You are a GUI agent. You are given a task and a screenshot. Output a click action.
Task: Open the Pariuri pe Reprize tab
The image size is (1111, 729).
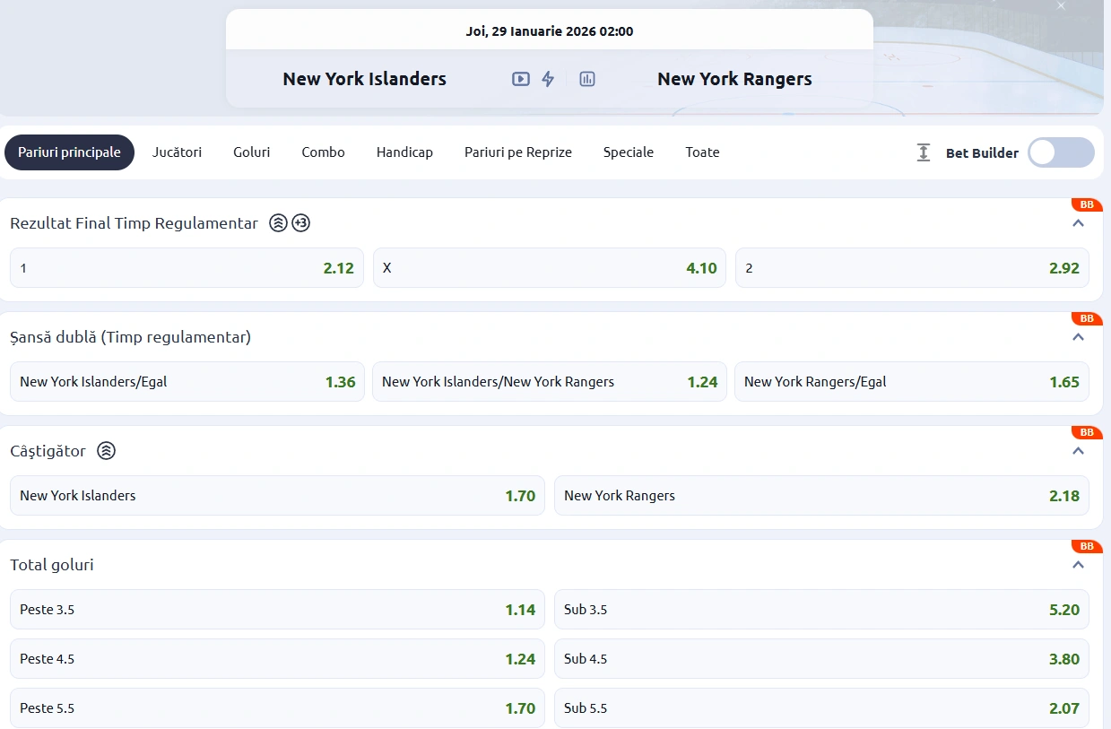click(517, 152)
